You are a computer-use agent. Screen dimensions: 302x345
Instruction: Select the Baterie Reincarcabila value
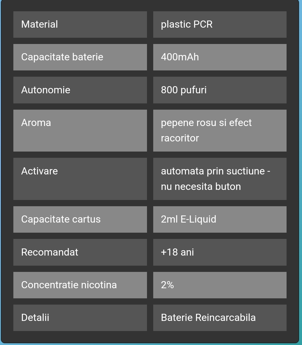tap(208, 318)
